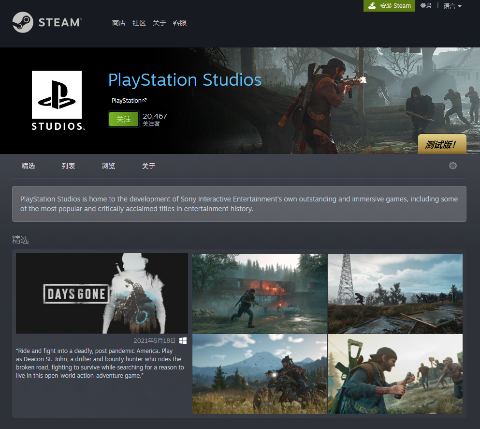Open the settings gear icon

click(453, 166)
